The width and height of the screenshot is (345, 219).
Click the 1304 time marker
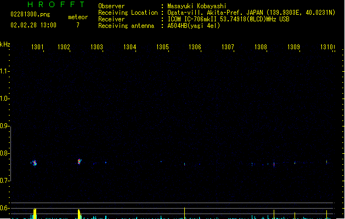pos(130,47)
